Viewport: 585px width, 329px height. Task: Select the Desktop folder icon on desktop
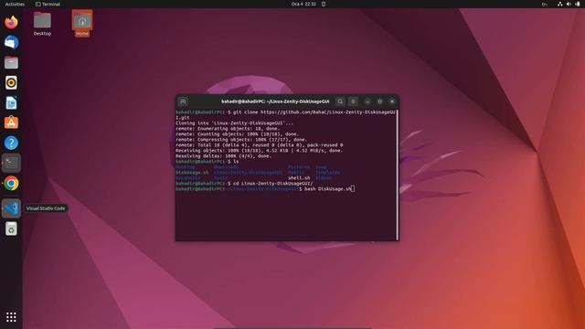tap(42, 24)
